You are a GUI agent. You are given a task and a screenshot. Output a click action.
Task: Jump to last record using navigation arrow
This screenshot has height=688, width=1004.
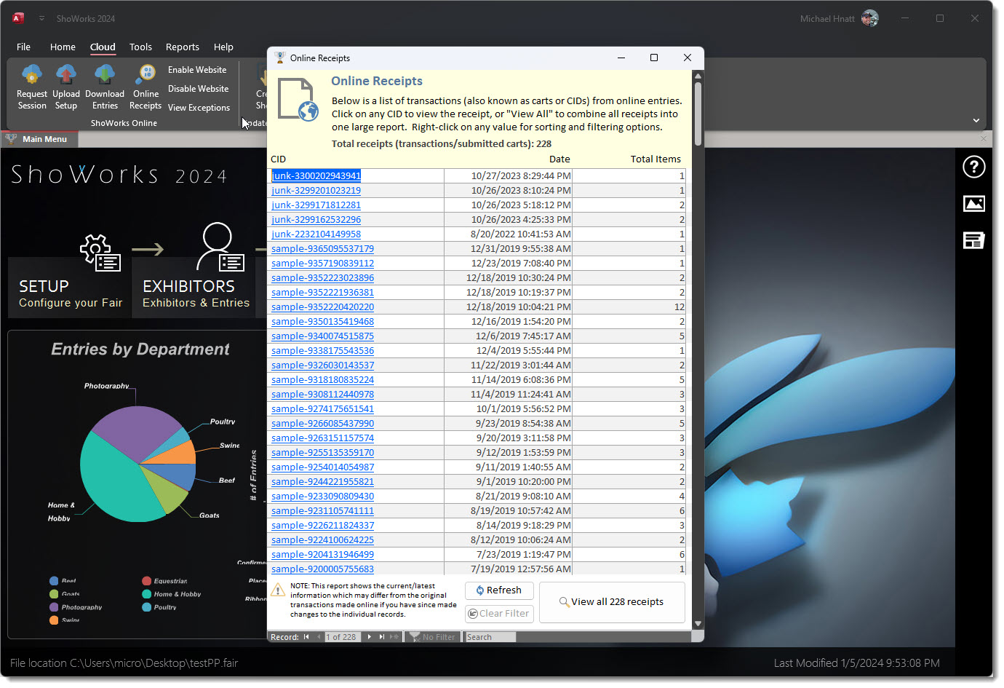pos(382,637)
